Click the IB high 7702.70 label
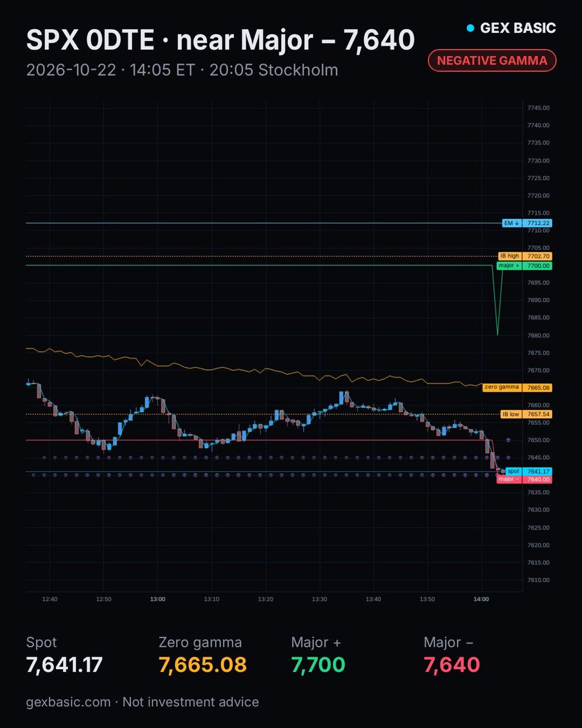Viewport: 582px width, 728px height. pos(524,256)
